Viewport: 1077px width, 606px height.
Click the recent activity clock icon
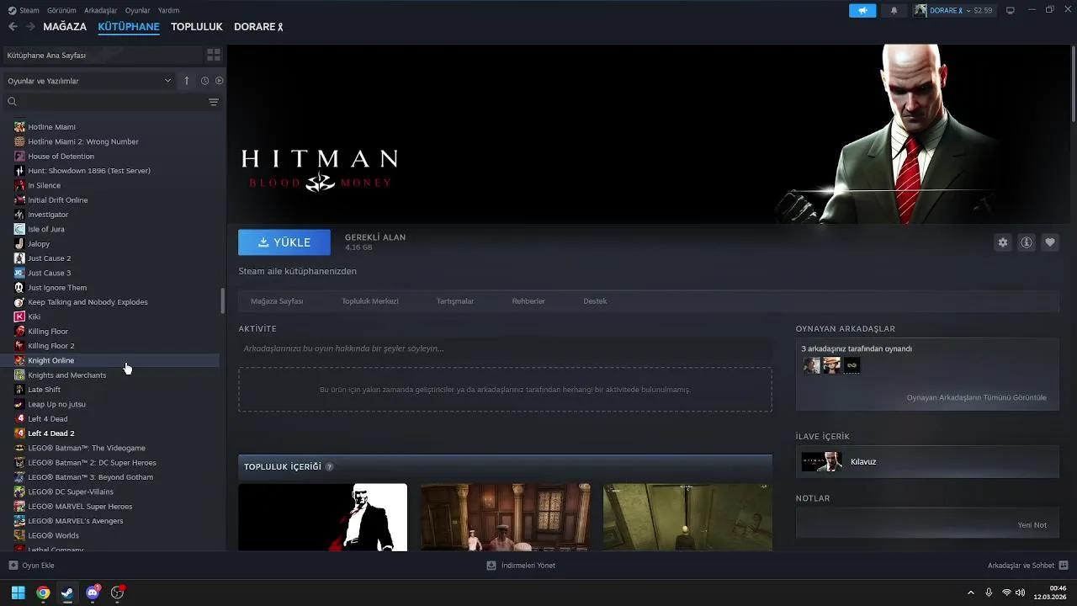pos(204,81)
